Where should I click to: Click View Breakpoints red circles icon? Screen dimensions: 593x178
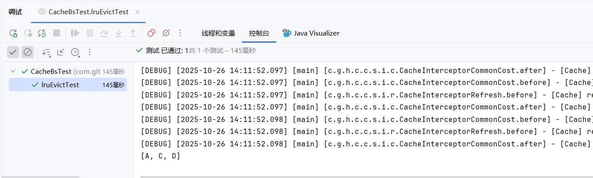click(151, 33)
